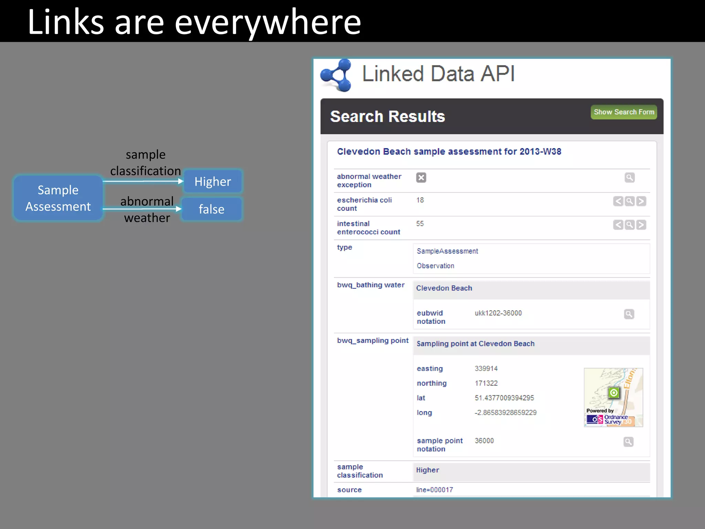The width and height of the screenshot is (705, 529).
Task: Click greater-than arrow in intestinal enterococci row
Action: [641, 225]
